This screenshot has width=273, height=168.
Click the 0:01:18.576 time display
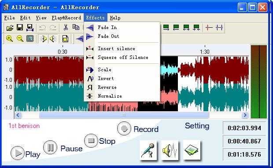(244, 154)
